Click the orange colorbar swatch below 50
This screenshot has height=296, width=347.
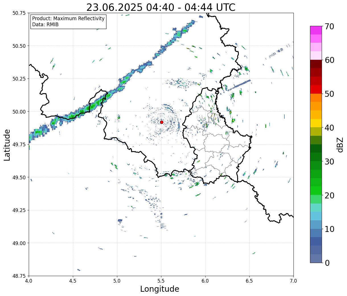coord(316,98)
